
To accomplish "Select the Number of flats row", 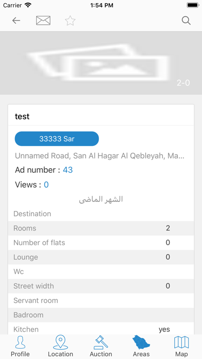I will tap(101, 243).
